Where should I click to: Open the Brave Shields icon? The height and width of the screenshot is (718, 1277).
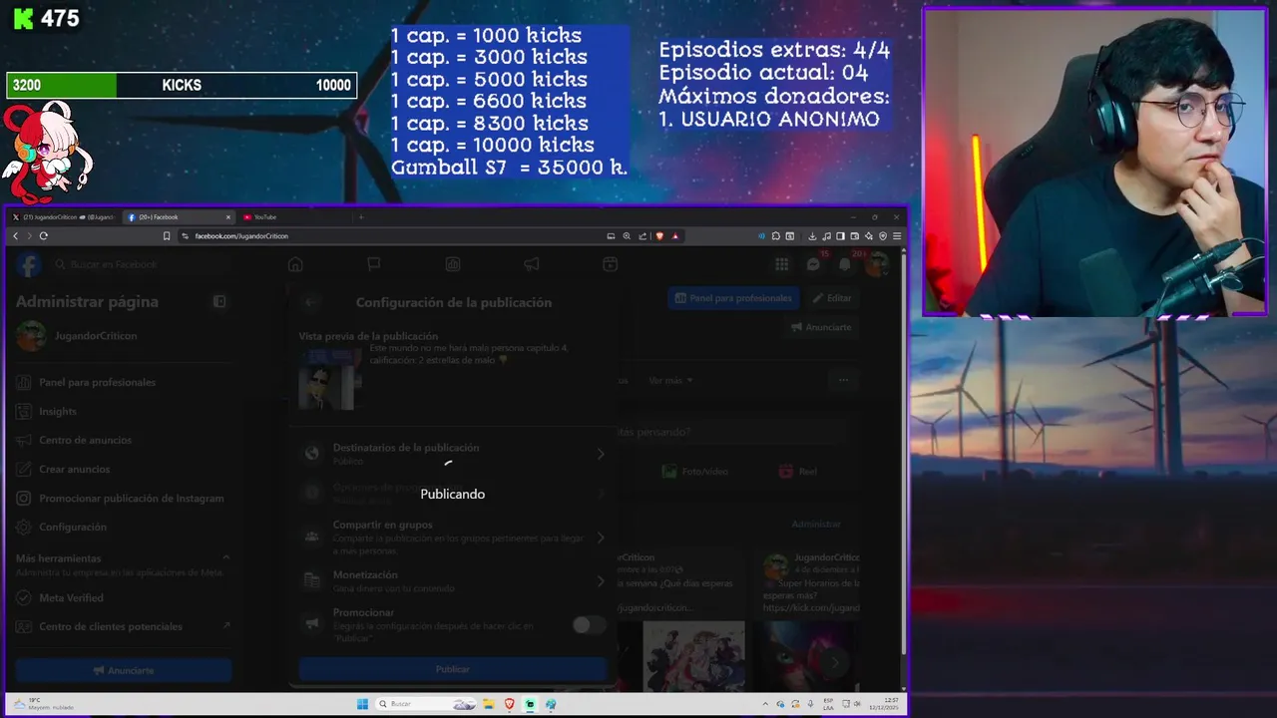pyautogui.click(x=659, y=236)
